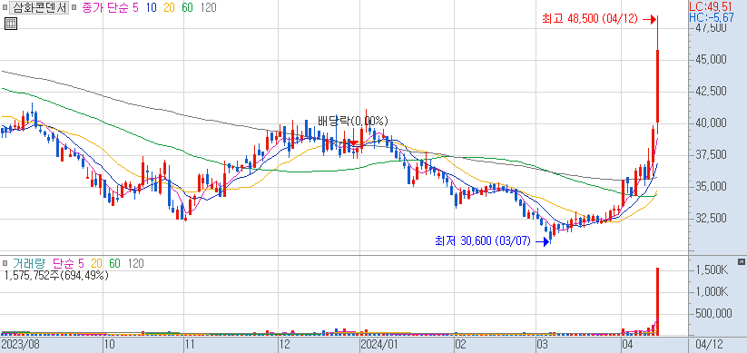Select the blue 10 price moving average

pos(152,7)
